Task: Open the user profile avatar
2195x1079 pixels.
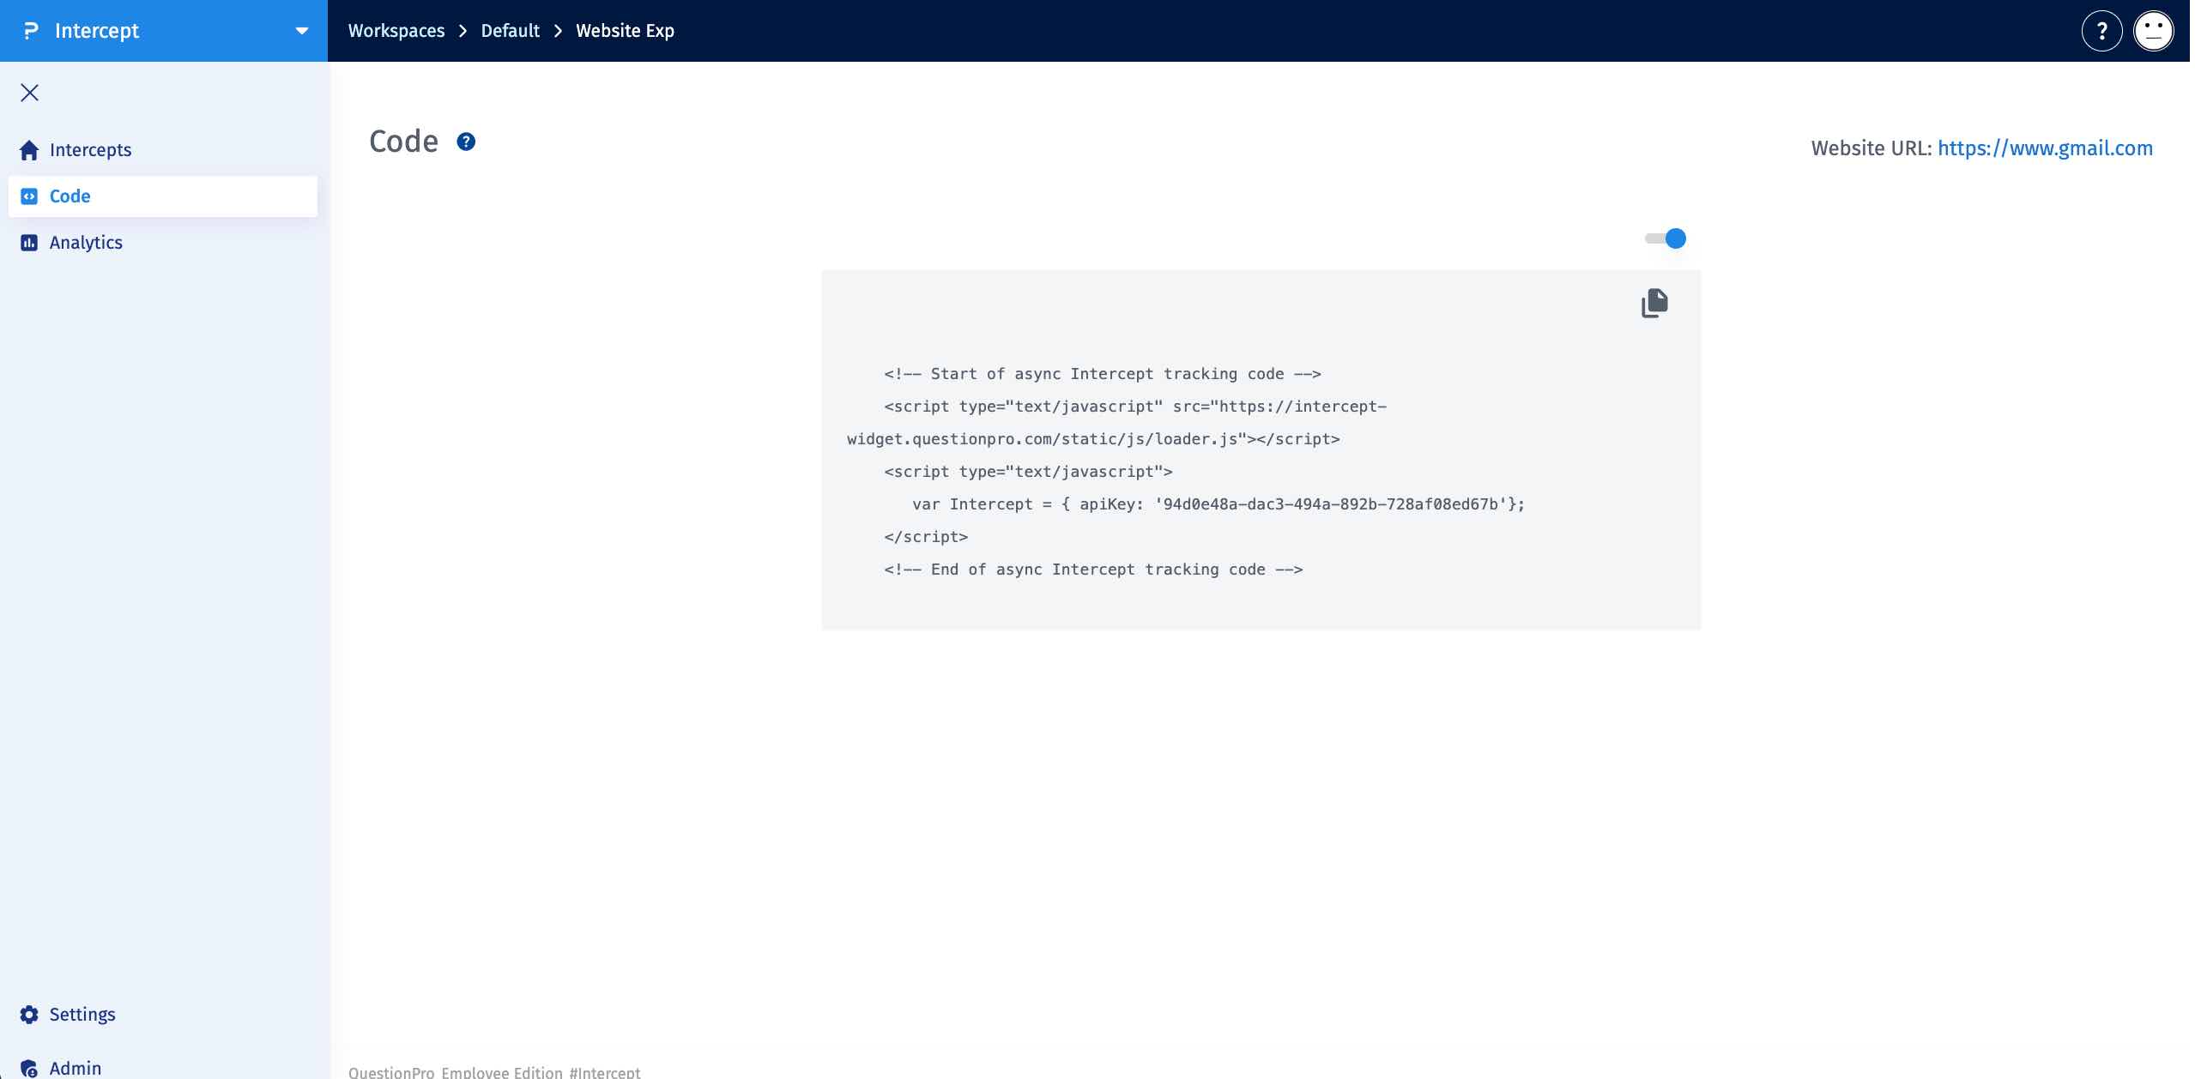Action: tap(2152, 30)
